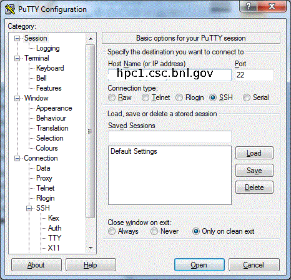Cancel the PuTTY configuration dialog

pos(254,265)
